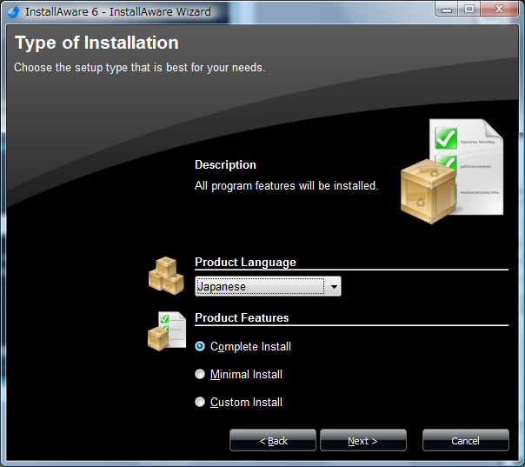Go to the next wizard step
Screen dimensions: 525x467
(x=363, y=441)
